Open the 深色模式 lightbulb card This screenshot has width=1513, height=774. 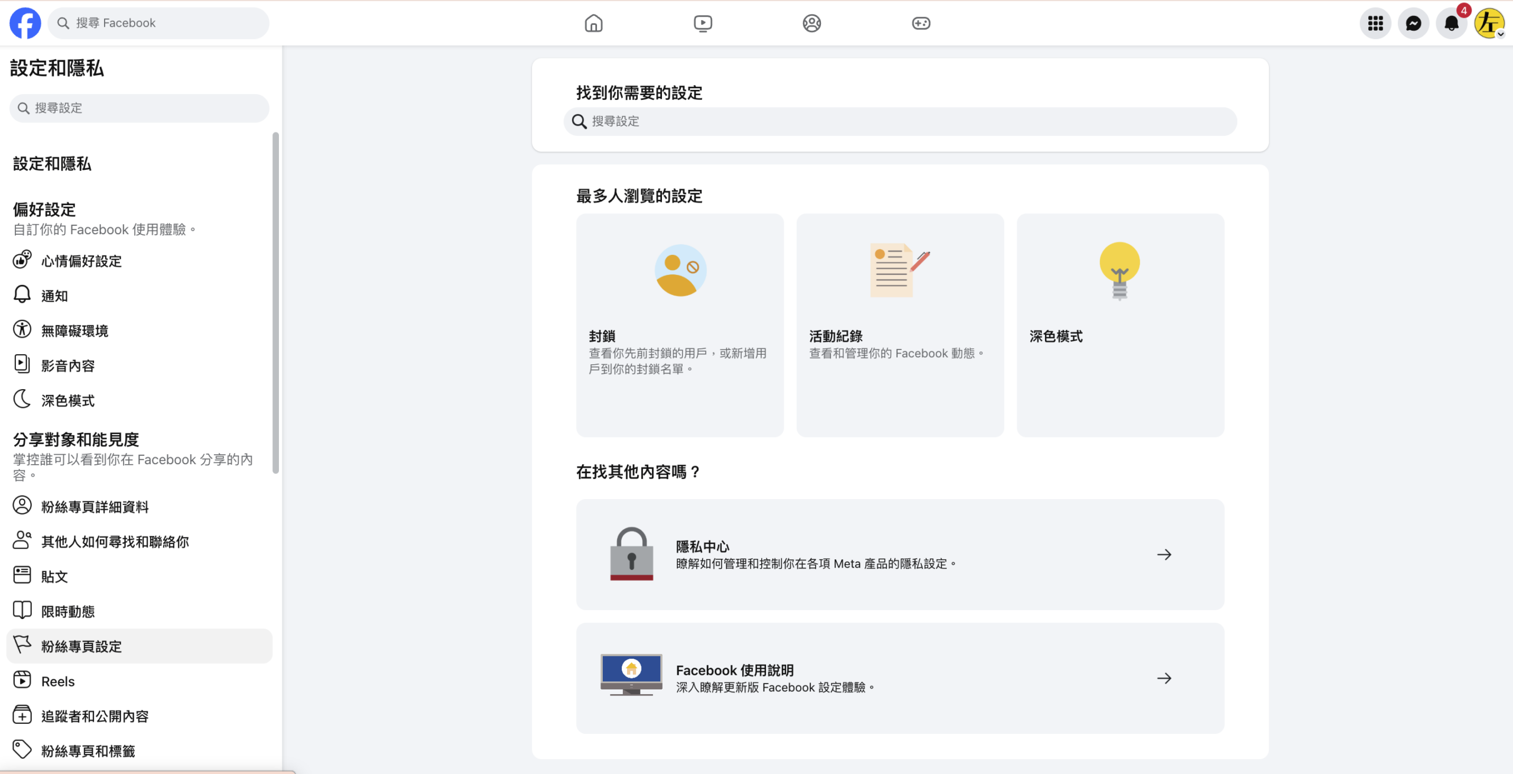1121,325
